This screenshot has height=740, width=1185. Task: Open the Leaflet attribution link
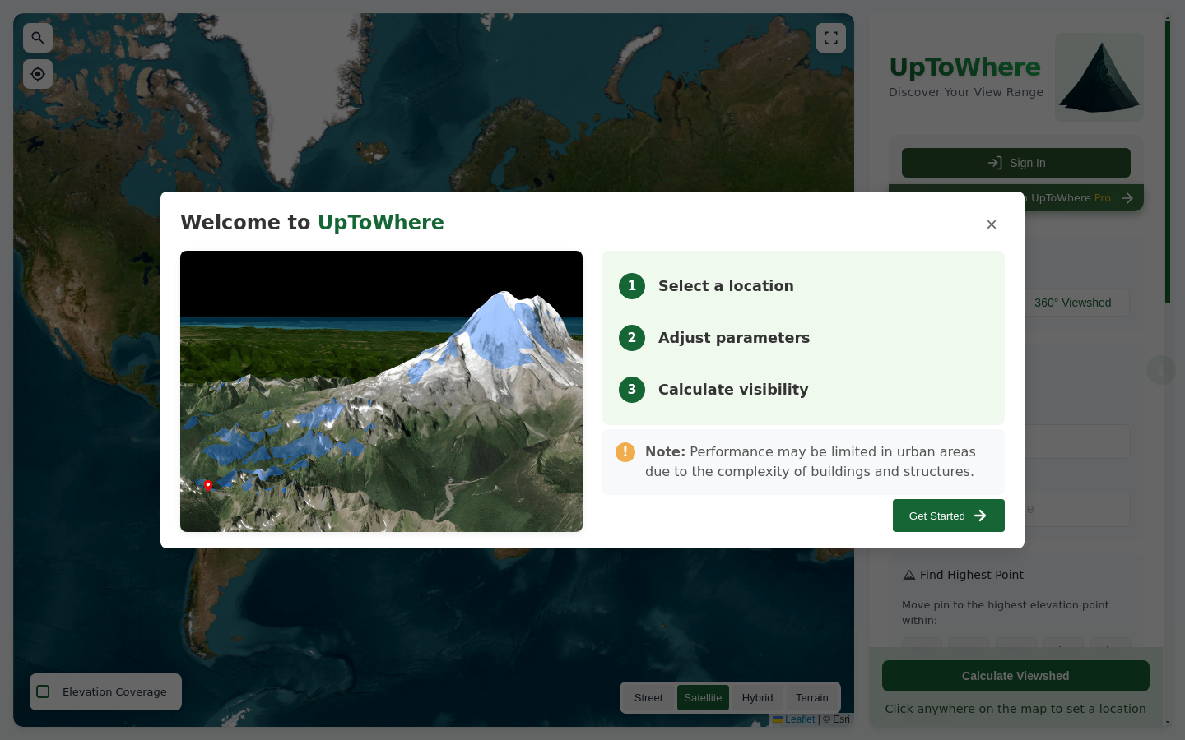click(794, 719)
